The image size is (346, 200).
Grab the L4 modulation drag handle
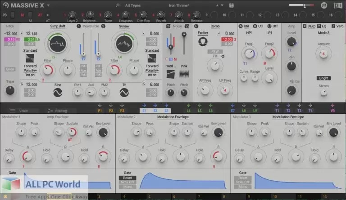[188, 105]
